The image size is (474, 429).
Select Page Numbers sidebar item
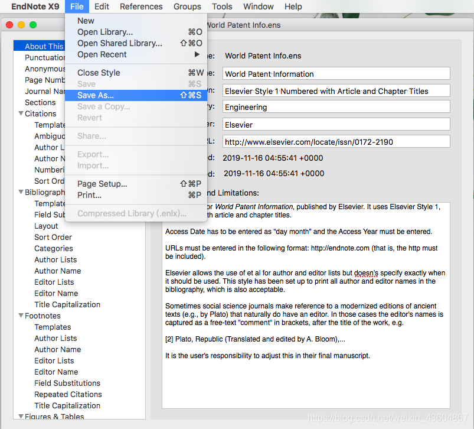tap(45, 80)
